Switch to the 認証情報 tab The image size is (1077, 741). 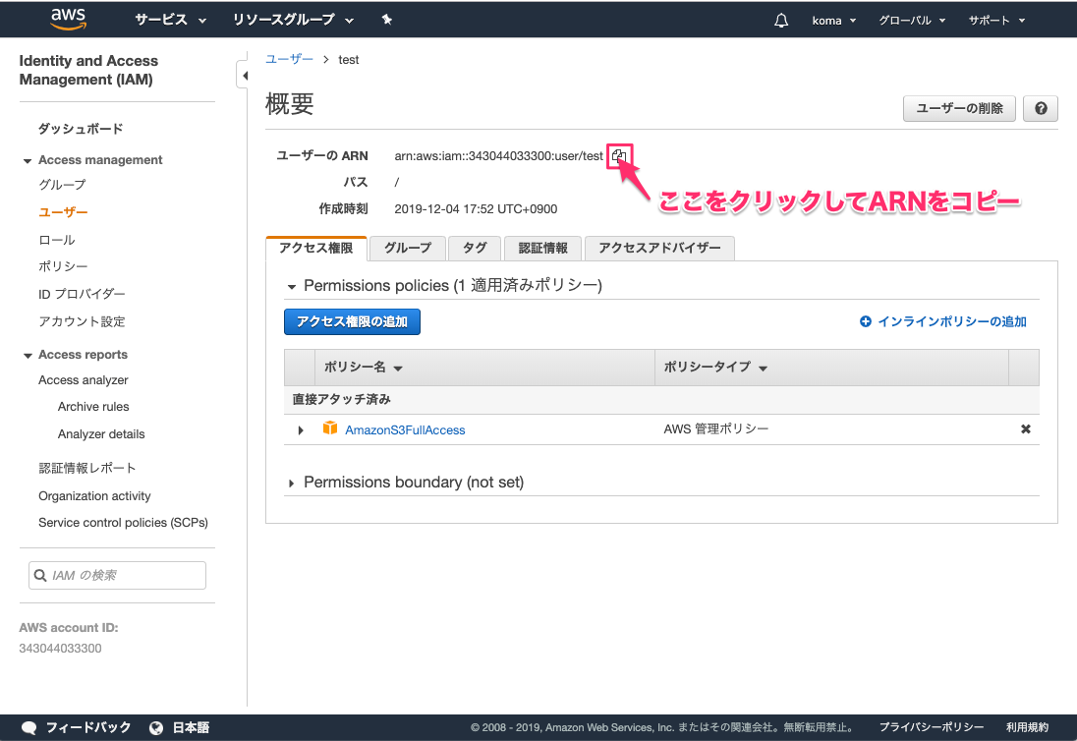click(542, 248)
